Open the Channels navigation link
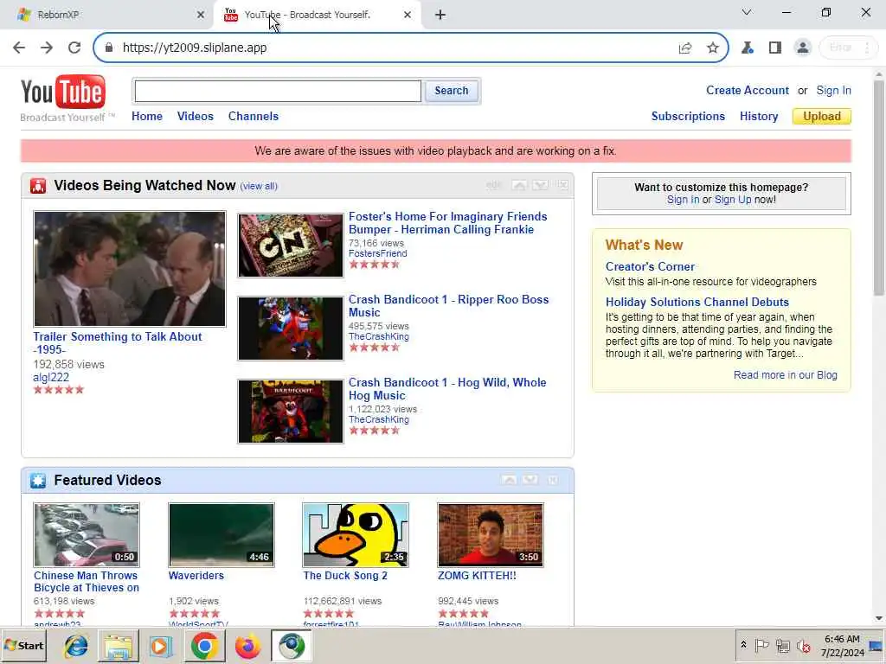The image size is (886, 664). pos(254,117)
